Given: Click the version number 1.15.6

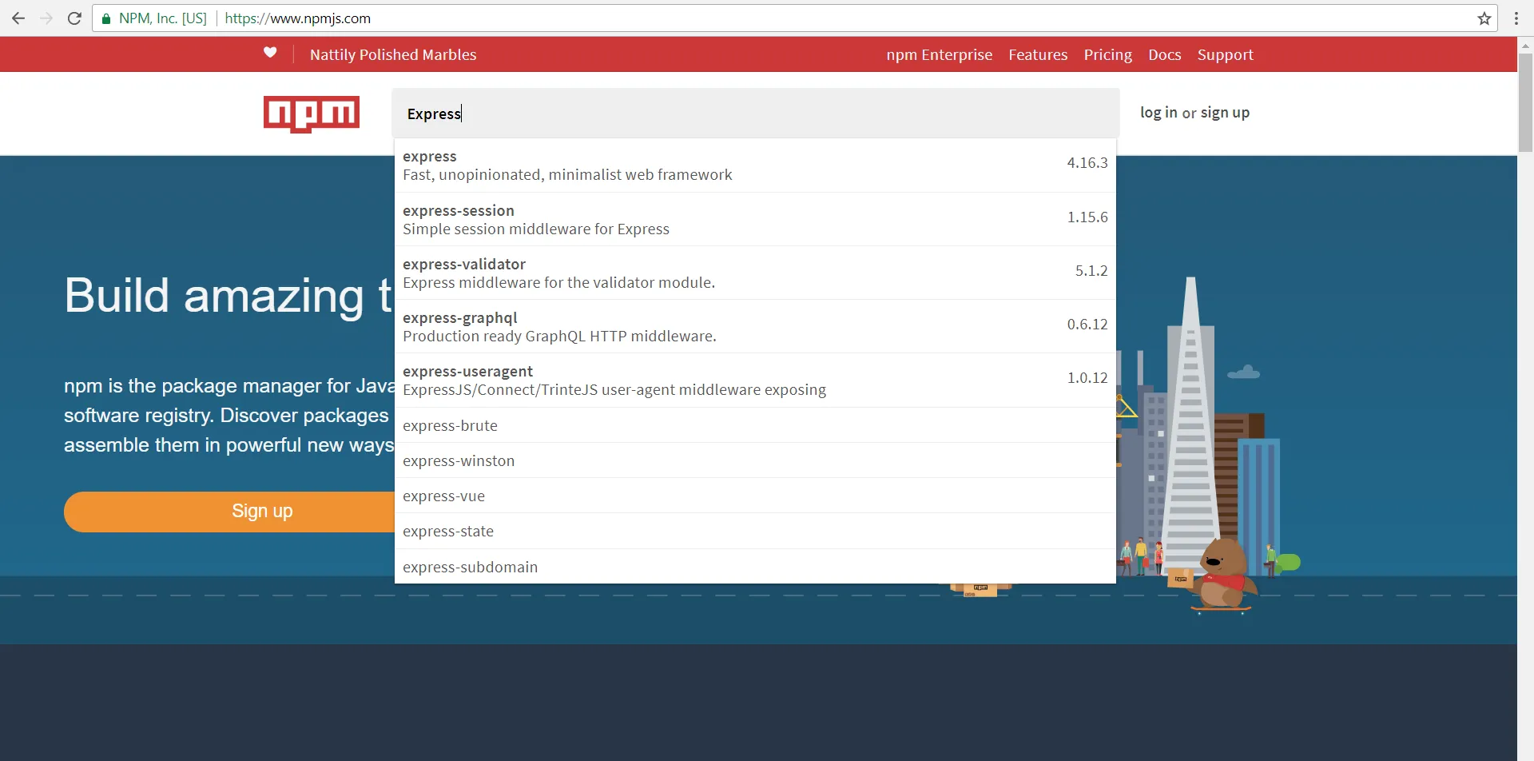Looking at the screenshot, I should (1087, 217).
